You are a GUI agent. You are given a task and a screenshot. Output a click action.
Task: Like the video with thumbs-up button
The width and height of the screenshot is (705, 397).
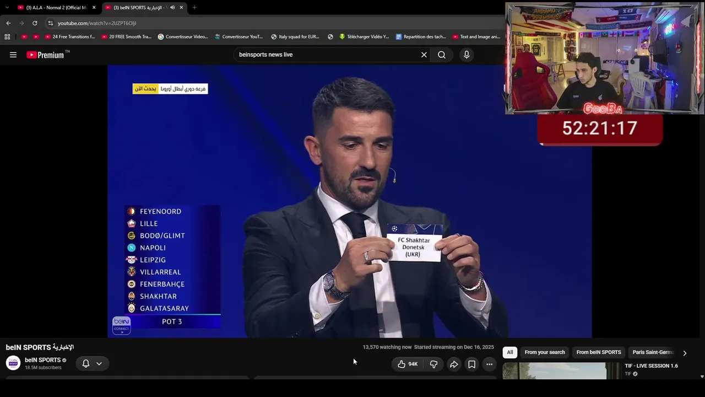[x=408, y=364]
